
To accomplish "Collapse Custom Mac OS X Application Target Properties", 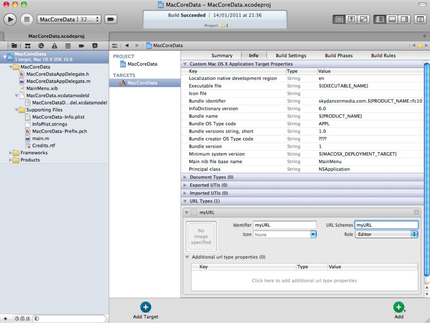I will (x=185, y=64).
